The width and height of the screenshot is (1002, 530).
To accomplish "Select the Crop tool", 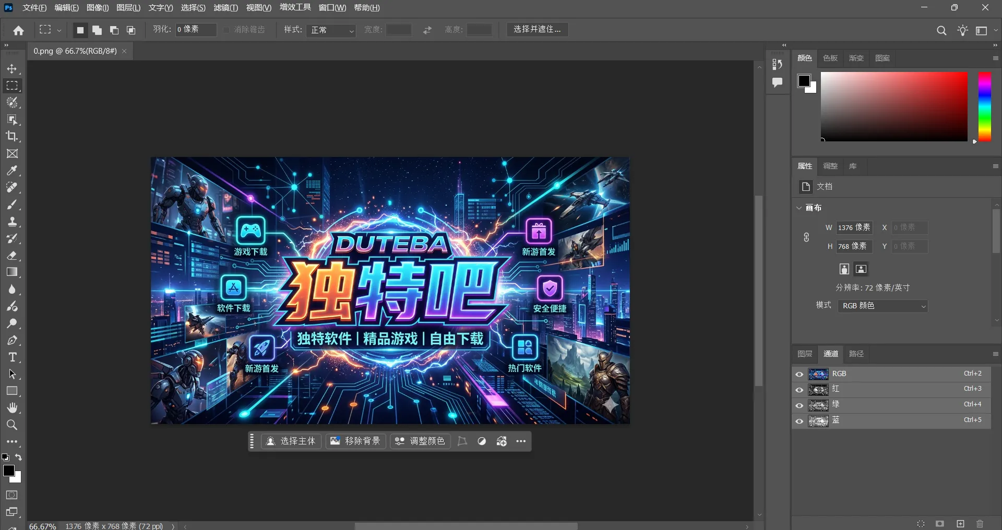I will coord(13,137).
